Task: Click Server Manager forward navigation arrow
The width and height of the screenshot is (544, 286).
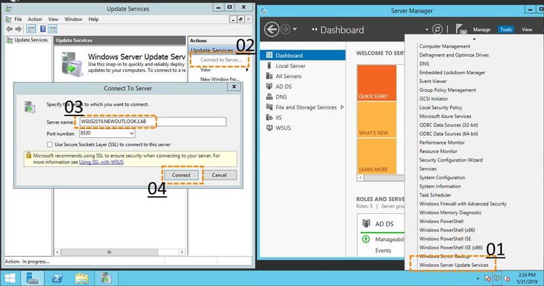Action: pyautogui.click(x=285, y=29)
